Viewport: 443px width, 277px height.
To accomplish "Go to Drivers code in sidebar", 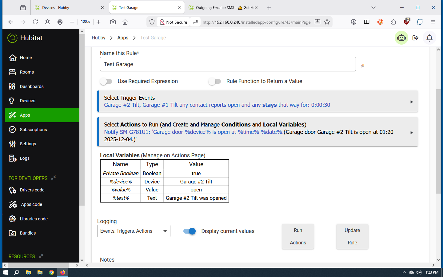I will (32, 190).
